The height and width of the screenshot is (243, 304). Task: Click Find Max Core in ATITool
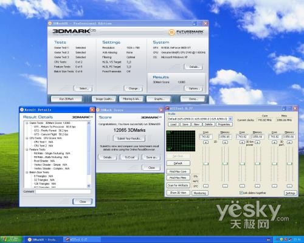[178, 172]
